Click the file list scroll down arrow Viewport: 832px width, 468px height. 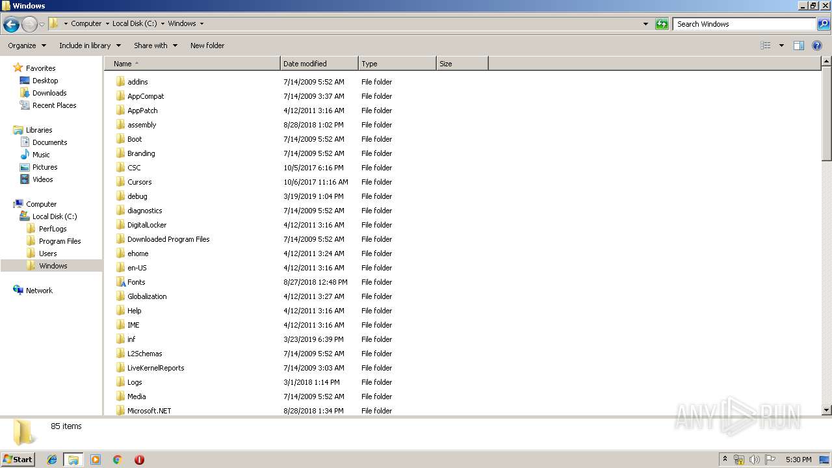(827, 410)
